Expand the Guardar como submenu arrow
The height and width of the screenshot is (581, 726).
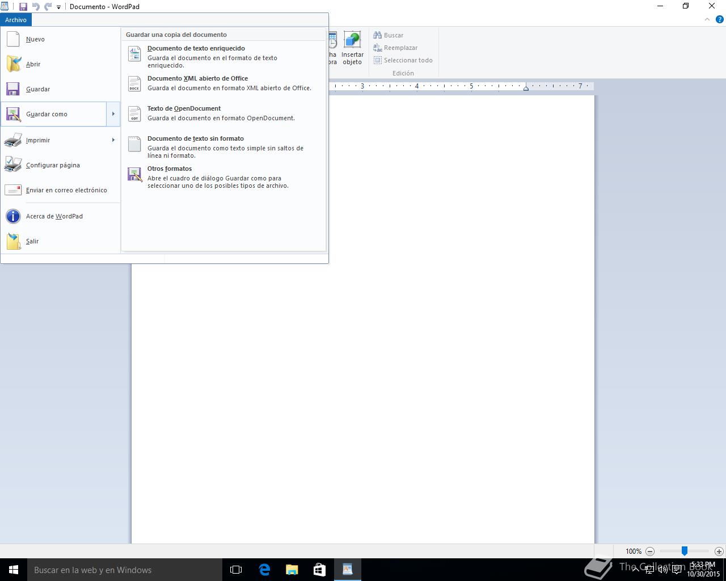coord(113,114)
